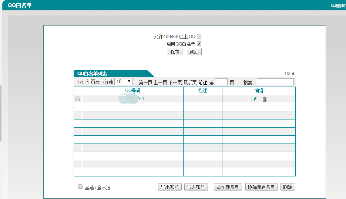Click the 帮助 button
This screenshot has height=199, width=346.
click(x=194, y=52)
